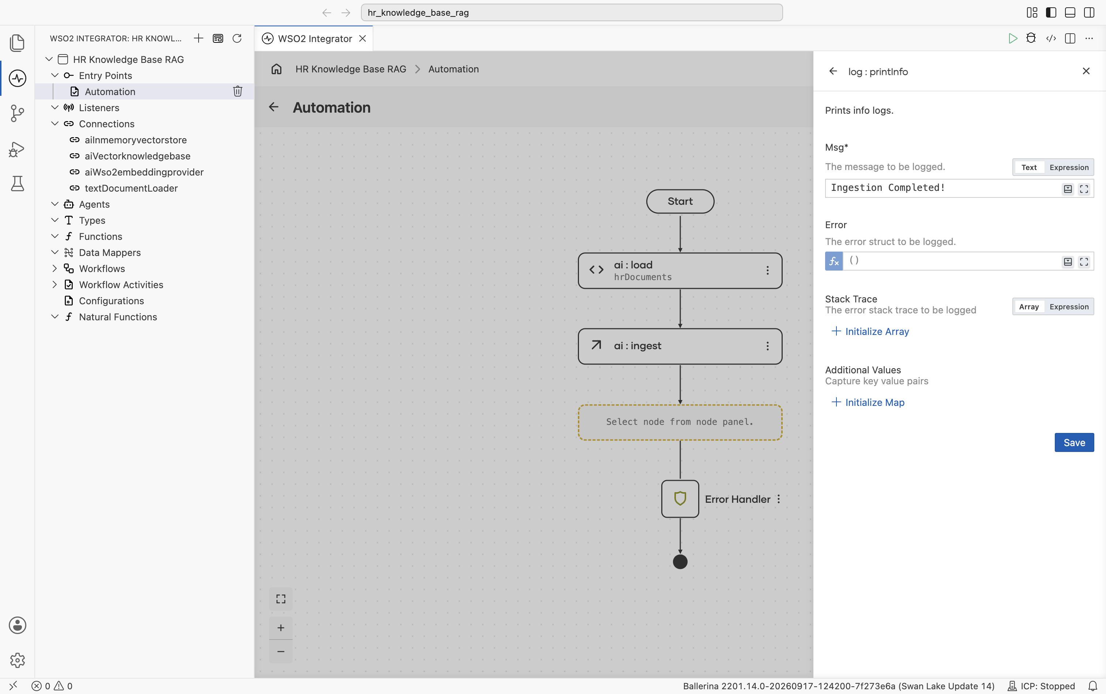
Task: Switch Stack Trace to Array mode
Action: (1029, 307)
